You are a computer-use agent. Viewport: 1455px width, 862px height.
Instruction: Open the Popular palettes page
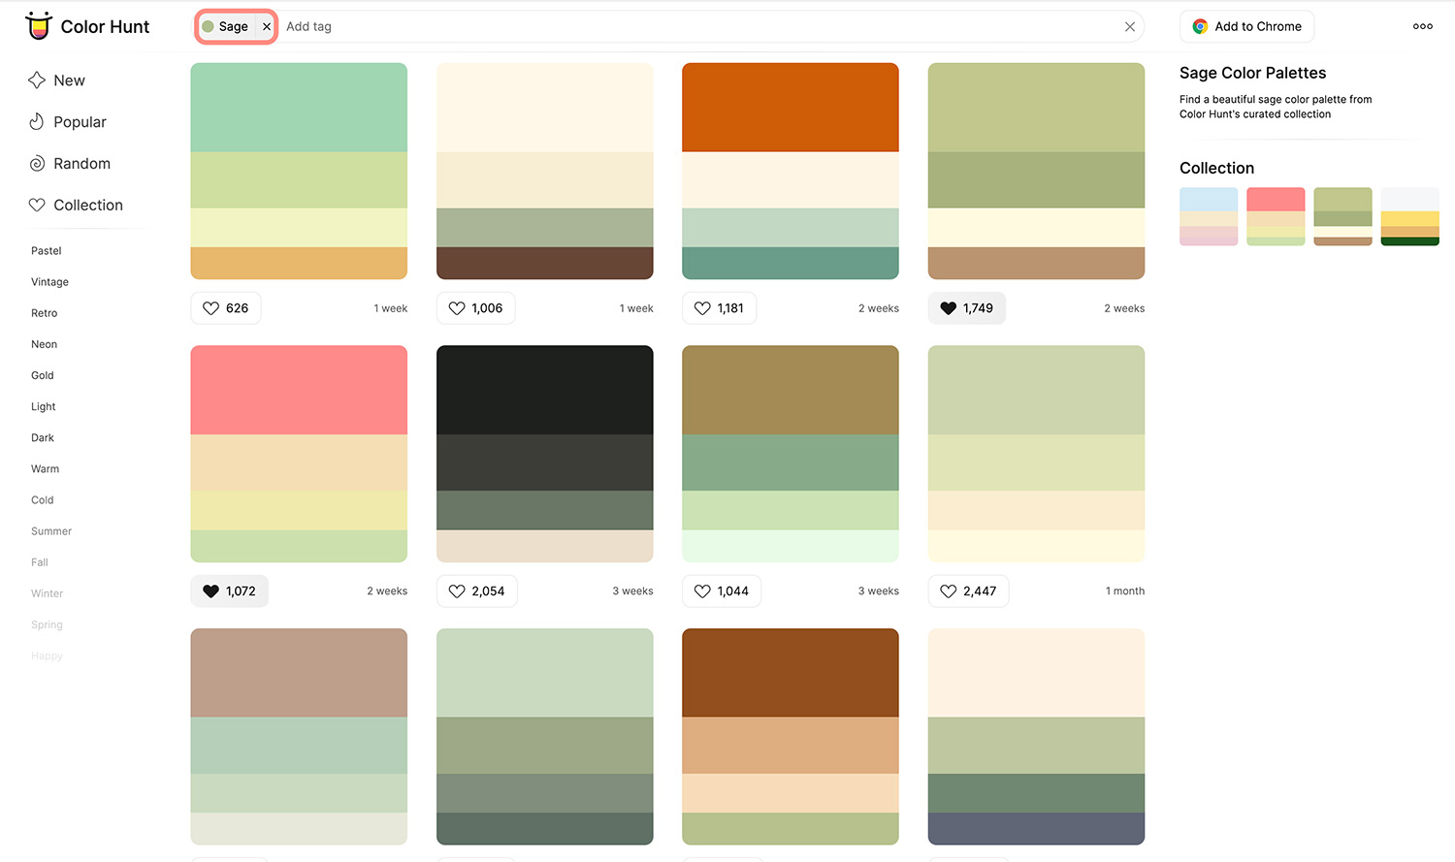tap(67, 122)
